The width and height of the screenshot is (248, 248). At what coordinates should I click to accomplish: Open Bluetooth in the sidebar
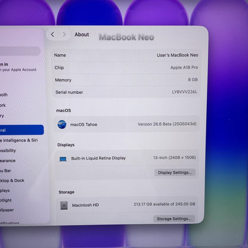[x=4, y=95]
